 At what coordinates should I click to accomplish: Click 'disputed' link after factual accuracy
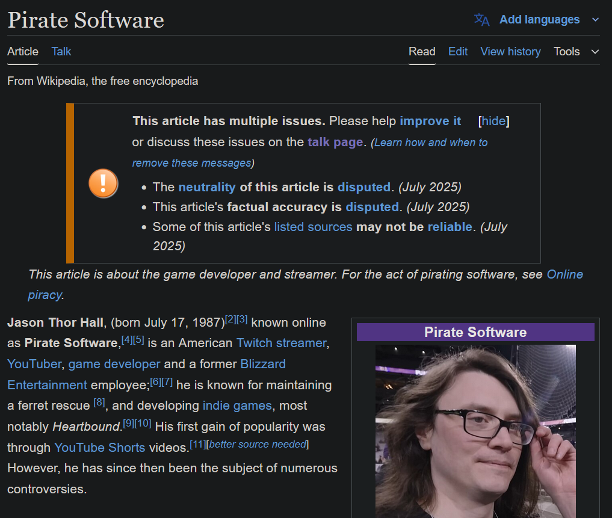point(372,207)
